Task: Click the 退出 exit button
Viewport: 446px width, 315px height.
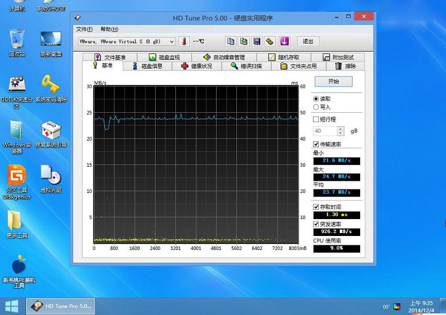Action: (x=308, y=41)
